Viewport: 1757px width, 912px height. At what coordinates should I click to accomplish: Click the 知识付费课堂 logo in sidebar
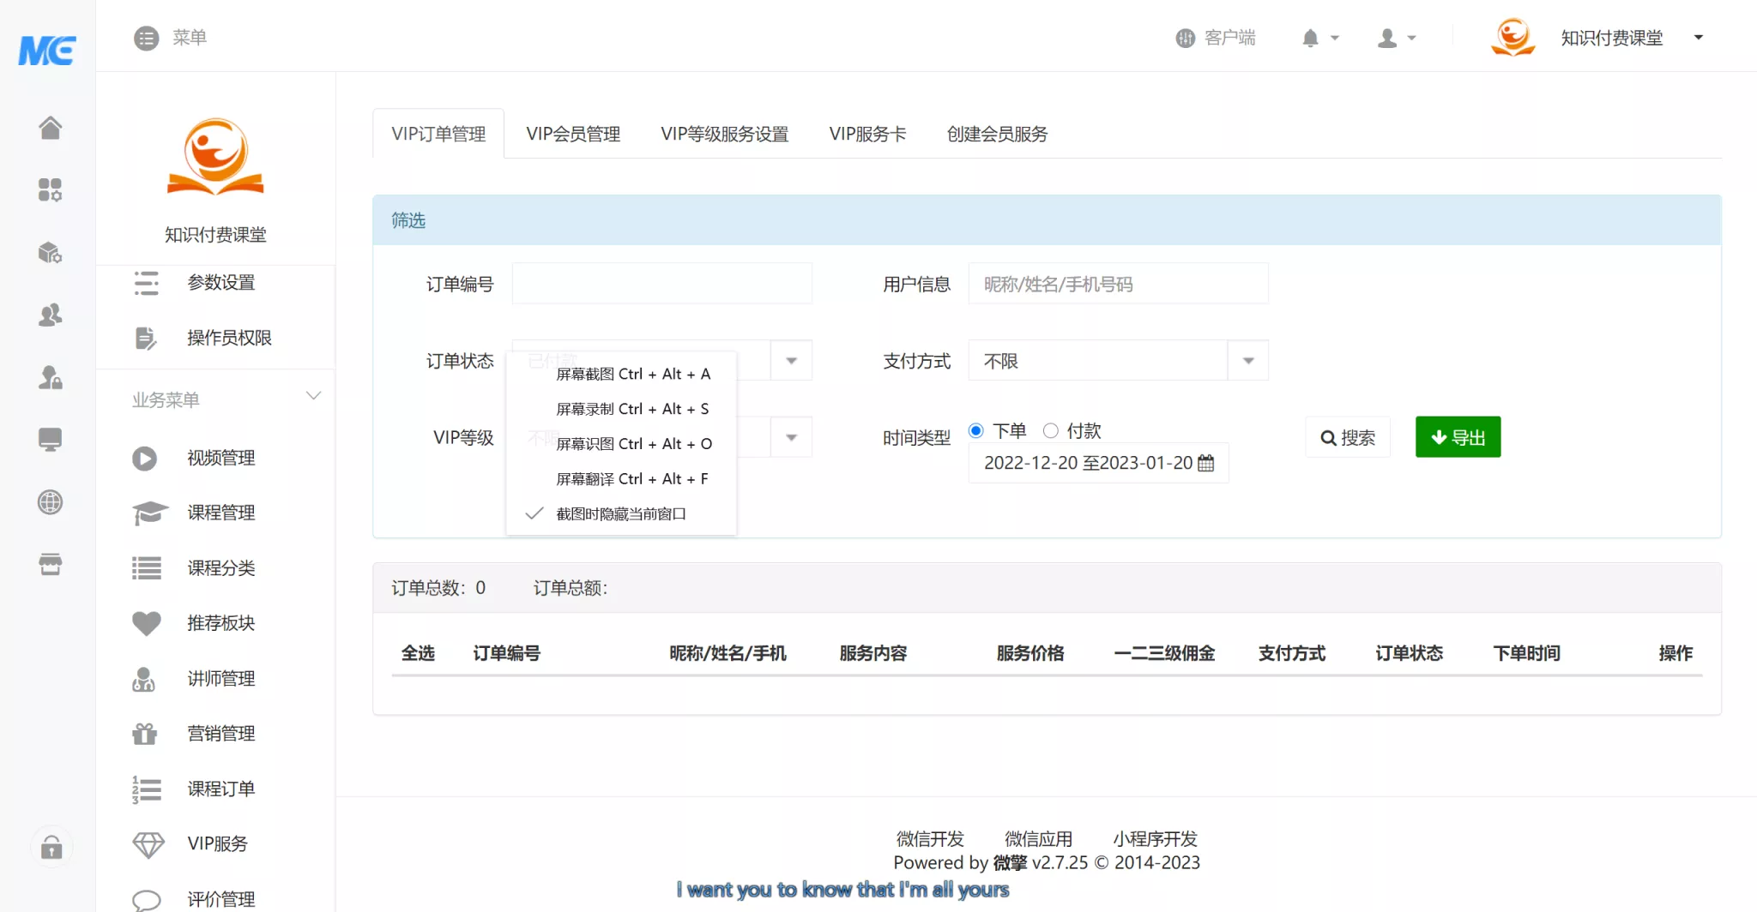click(x=215, y=157)
